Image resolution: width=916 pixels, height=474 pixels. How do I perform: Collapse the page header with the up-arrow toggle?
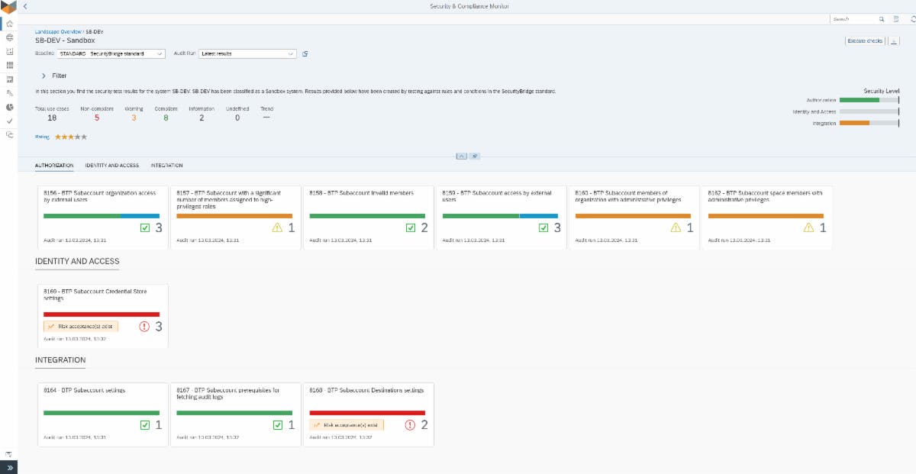[461, 156]
